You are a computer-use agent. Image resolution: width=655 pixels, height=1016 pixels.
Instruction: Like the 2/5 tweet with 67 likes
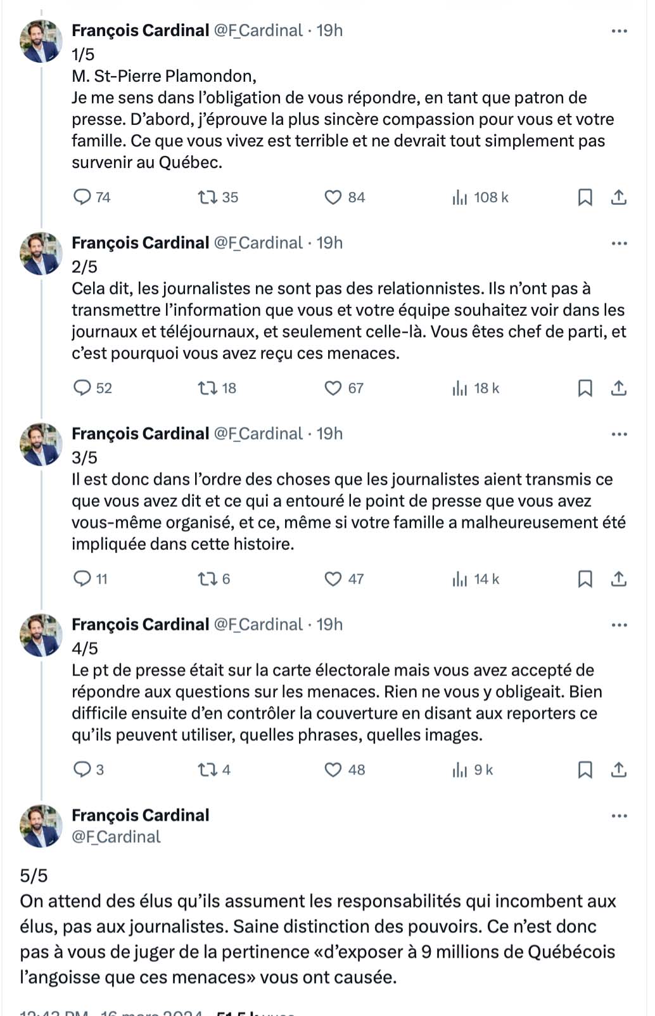coord(333,388)
